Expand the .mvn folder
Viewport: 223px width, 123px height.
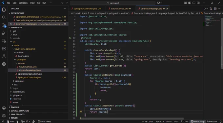coord(15,35)
